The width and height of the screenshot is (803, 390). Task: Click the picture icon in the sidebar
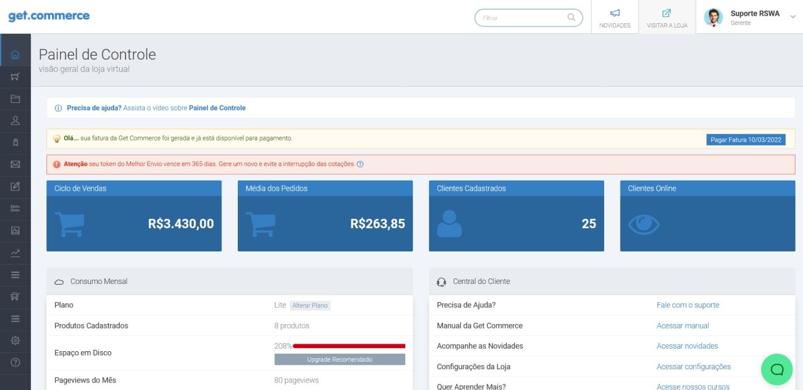[15, 230]
